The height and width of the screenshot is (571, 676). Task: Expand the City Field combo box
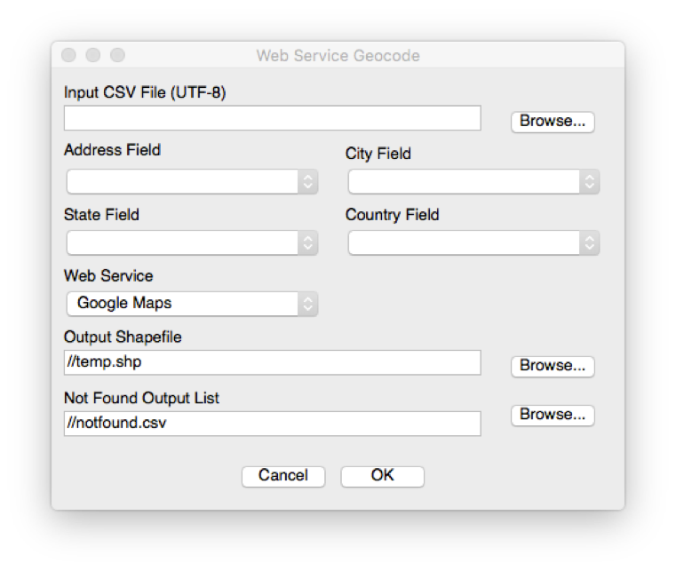click(473, 182)
